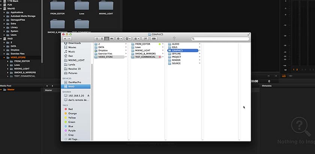This screenshot has width=315, height=154.
Task: Open Movies in Finder sidebar
Action: (x=70, y=47)
